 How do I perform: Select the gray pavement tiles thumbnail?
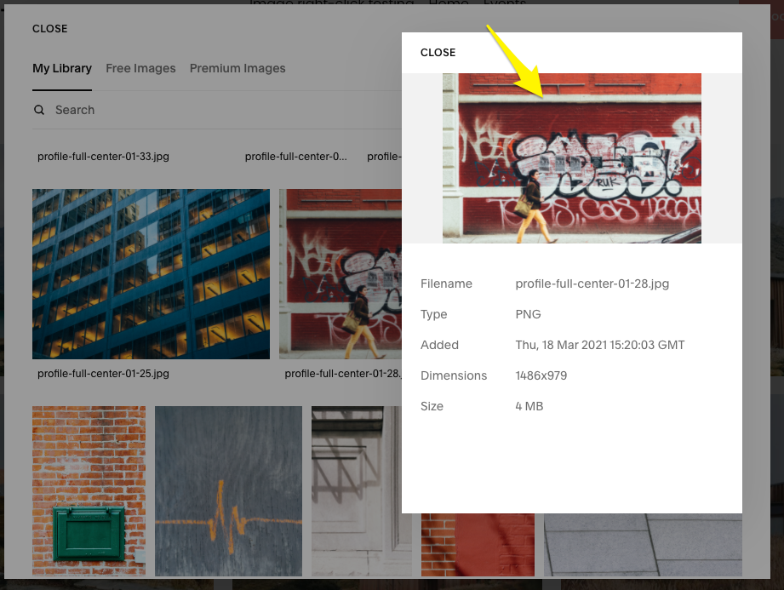(x=643, y=545)
